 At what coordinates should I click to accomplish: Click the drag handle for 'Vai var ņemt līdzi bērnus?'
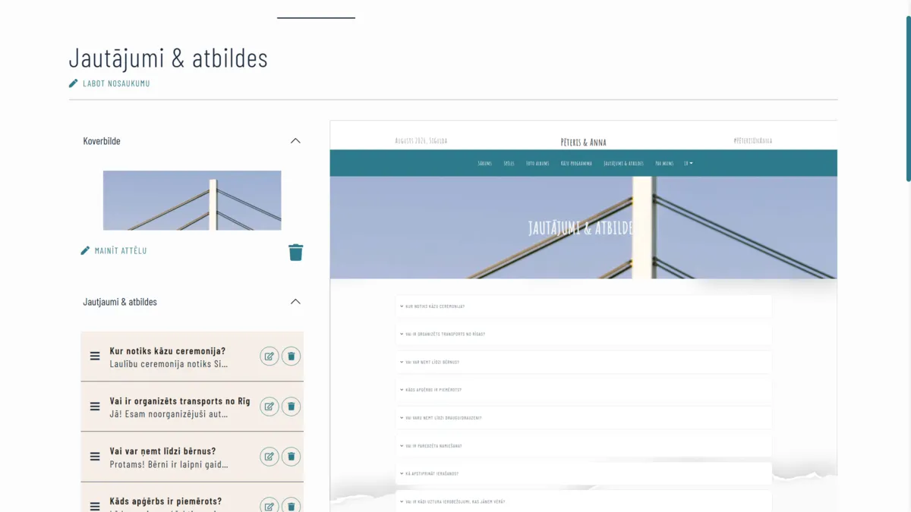coord(95,457)
